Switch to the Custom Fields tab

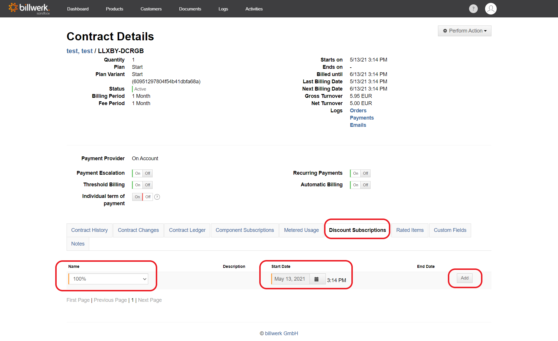click(x=450, y=230)
